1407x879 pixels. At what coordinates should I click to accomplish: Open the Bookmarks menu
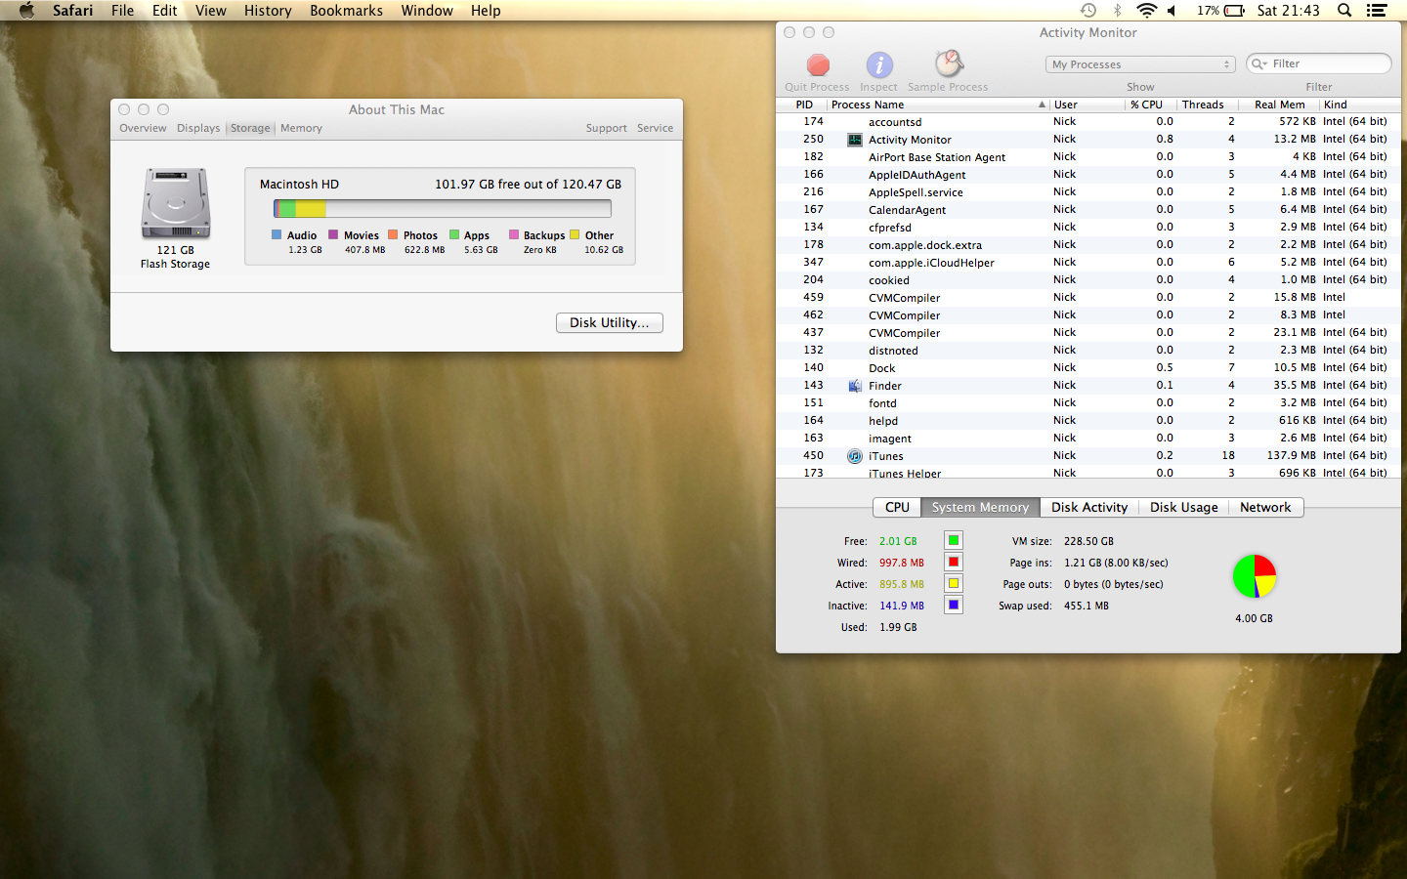347,10
